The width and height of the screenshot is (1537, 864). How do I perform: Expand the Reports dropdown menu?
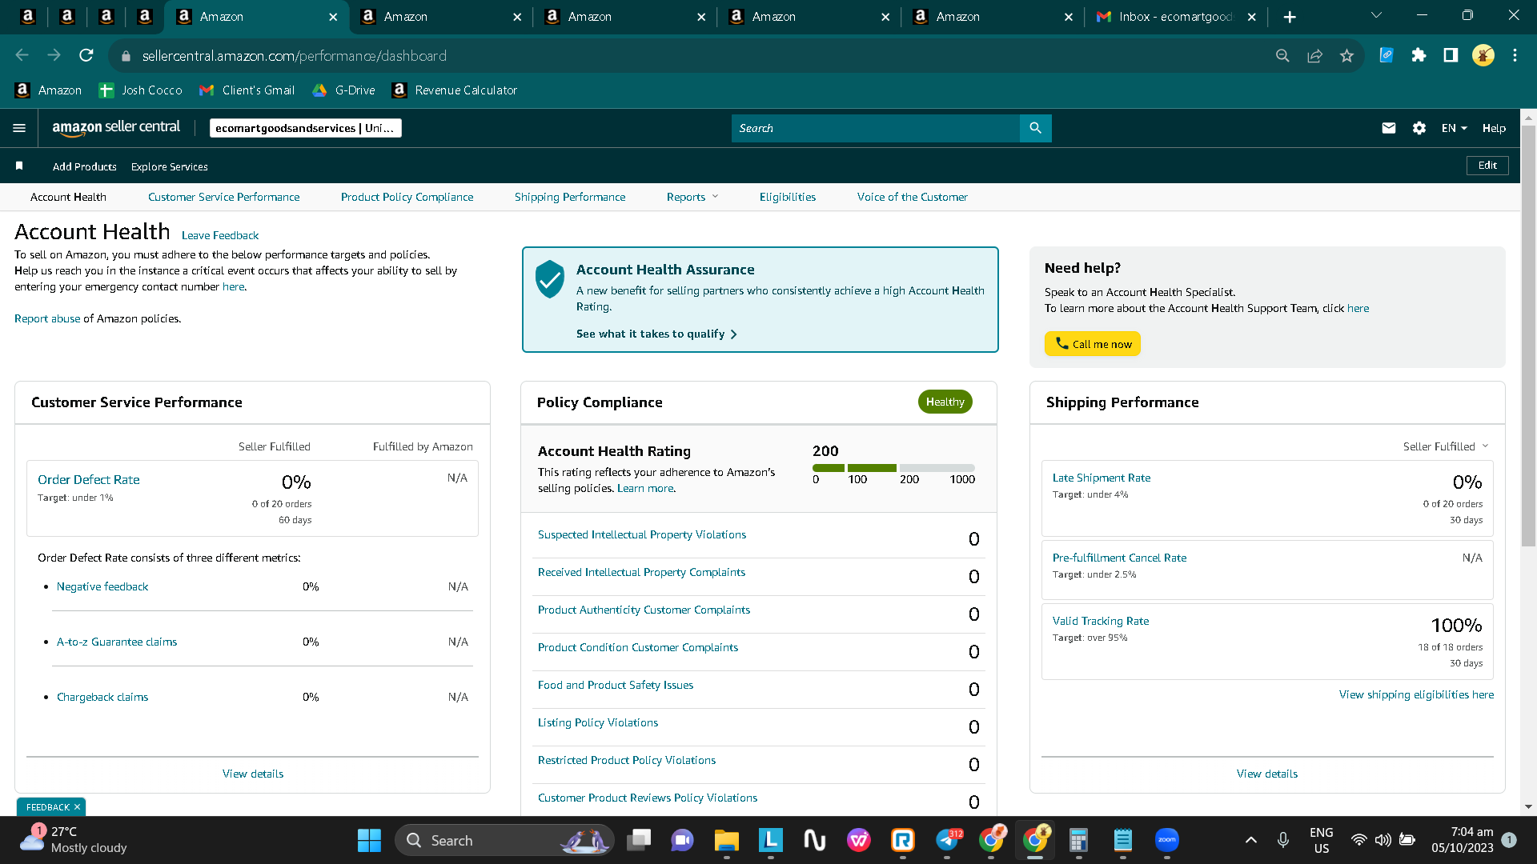692,197
